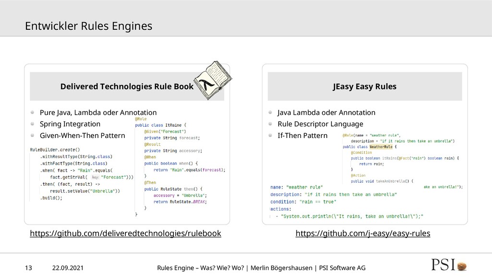
Task: Click the 'RuleBuilder.create()' code line
Action: pos(55,150)
